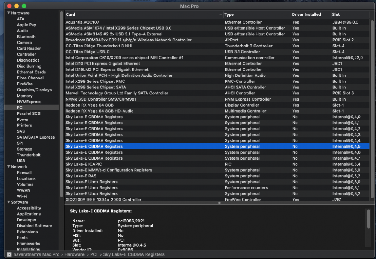Click the Internal@0,4,5 slot detail value

click(x=132, y=245)
